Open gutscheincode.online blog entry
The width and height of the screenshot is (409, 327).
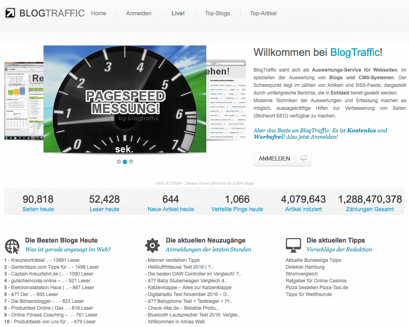point(47,281)
